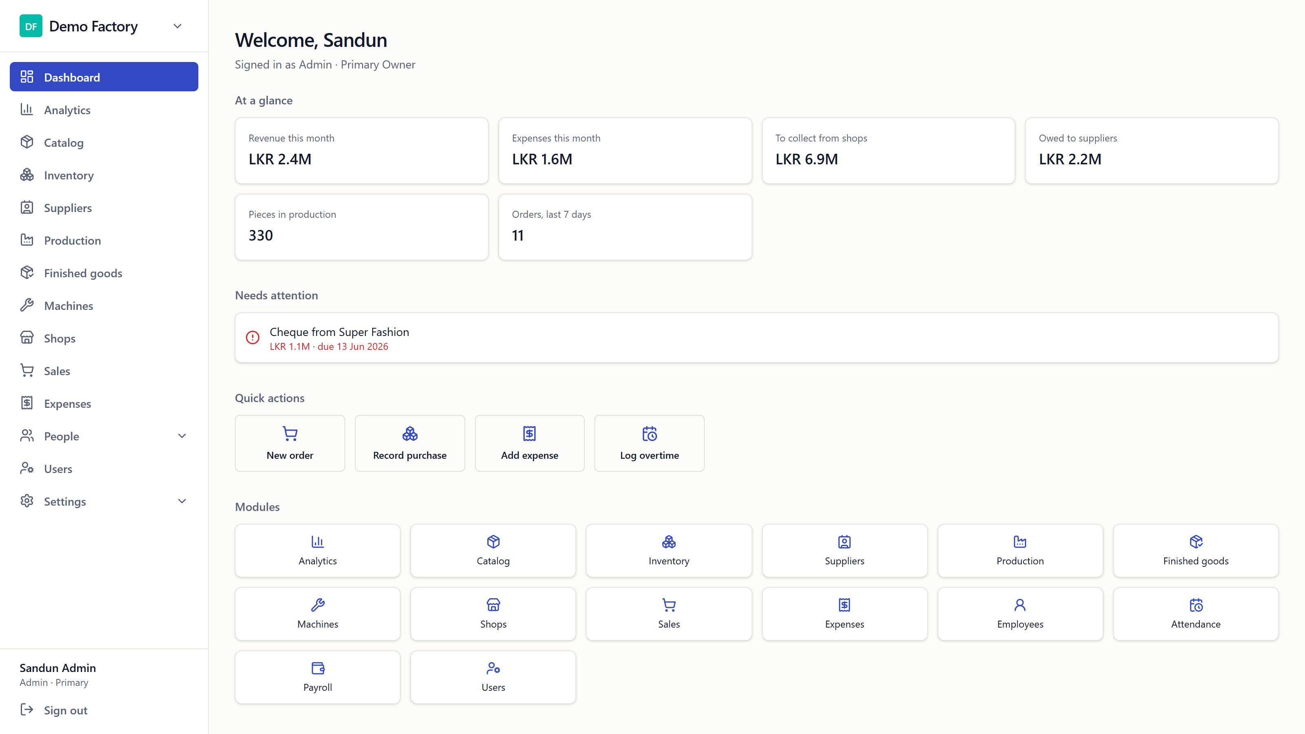Click the Machines wrench icon in sidebar

[27, 305]
